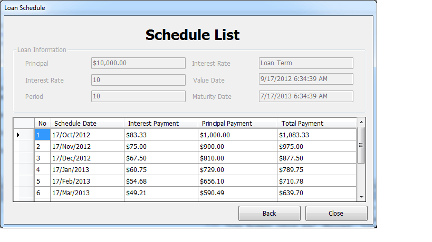Click the Value Date field
The width and height of the screenshot is (432, 242).
(306, 79)
